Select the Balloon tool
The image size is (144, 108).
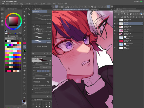point(25,93)
